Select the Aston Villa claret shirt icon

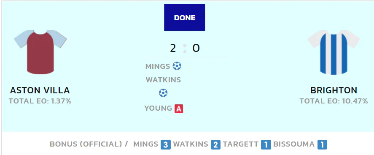click(40, 52)
